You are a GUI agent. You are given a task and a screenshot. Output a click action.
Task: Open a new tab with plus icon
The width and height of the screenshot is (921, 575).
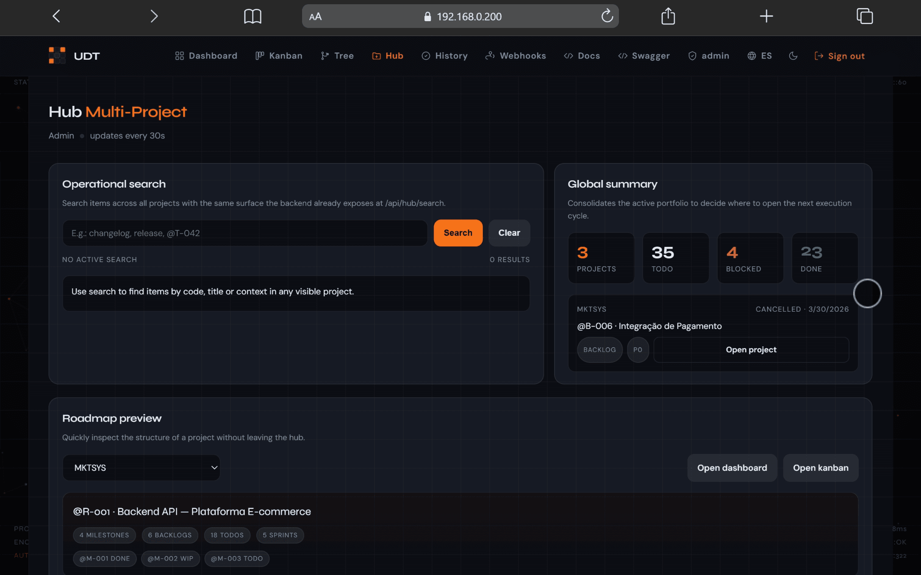766,17
